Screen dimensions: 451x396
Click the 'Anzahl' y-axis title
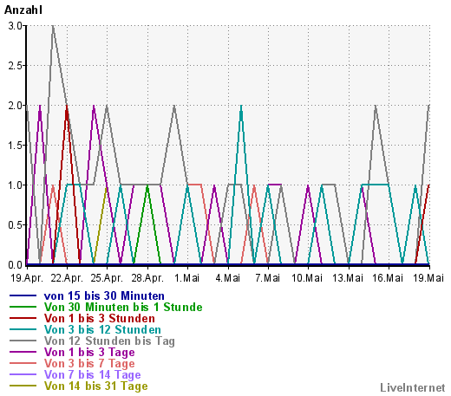pyautogui.click(x=23, y=10)
